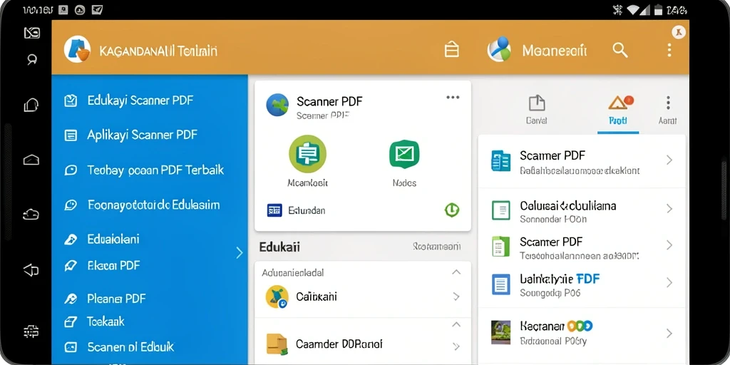
Task: Open the chevron of the first Scamer PDF row
Action: pos(669,160)
